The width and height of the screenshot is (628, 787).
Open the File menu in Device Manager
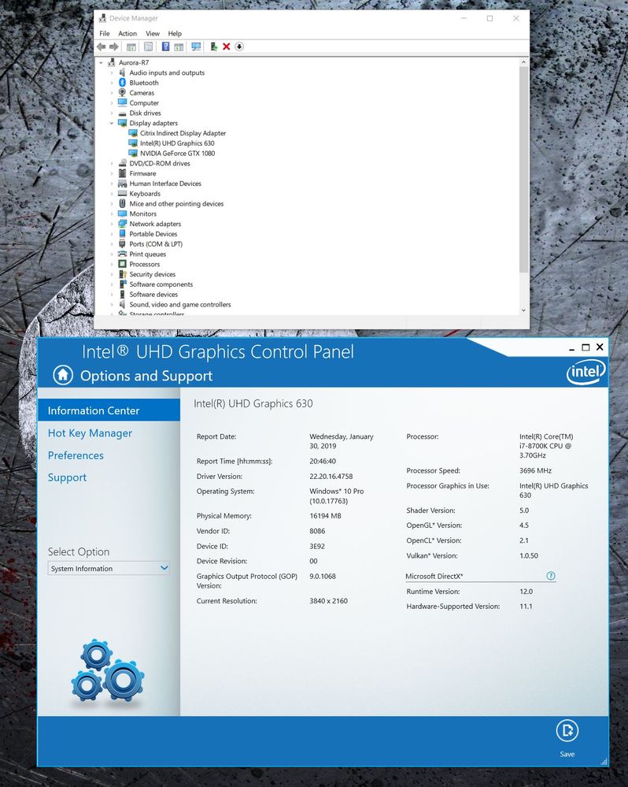pos(104,34)
